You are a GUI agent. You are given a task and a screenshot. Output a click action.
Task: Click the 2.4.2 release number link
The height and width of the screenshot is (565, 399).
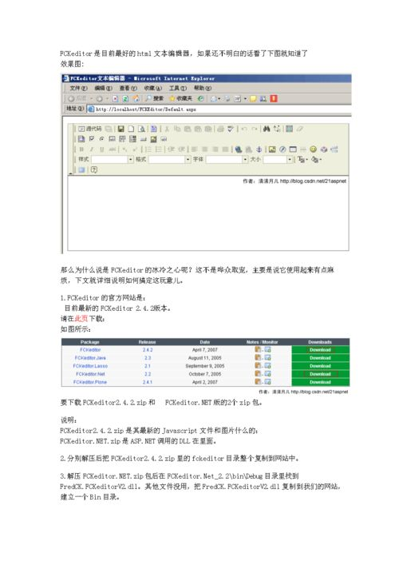coord(148,349)
